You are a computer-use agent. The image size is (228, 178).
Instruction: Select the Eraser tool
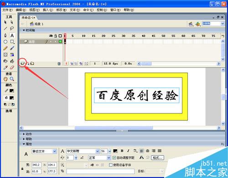12,67
